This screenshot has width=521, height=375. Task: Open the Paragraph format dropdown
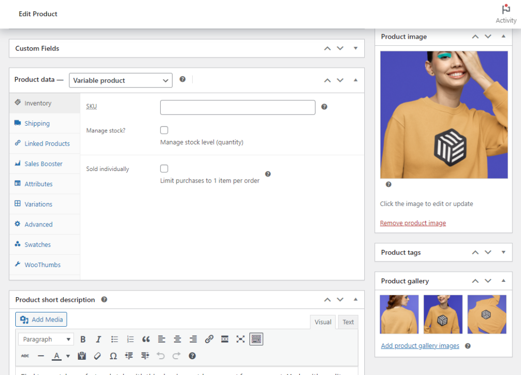(46, 339)
